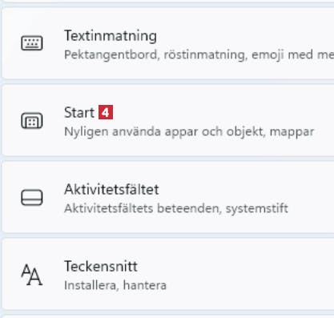Select the Start heading text
Viewport: 334px width, 318px height.
point(79,112)
